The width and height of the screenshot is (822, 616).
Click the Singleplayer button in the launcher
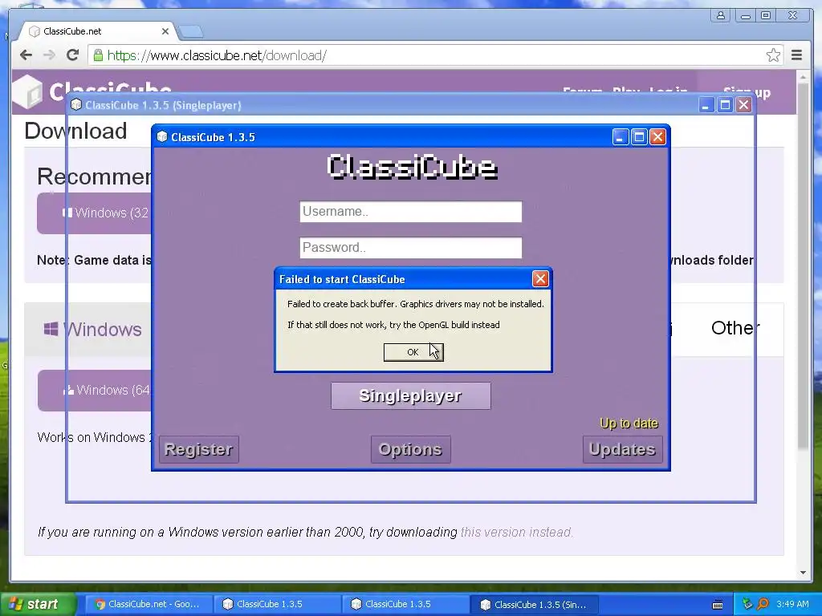410,395
